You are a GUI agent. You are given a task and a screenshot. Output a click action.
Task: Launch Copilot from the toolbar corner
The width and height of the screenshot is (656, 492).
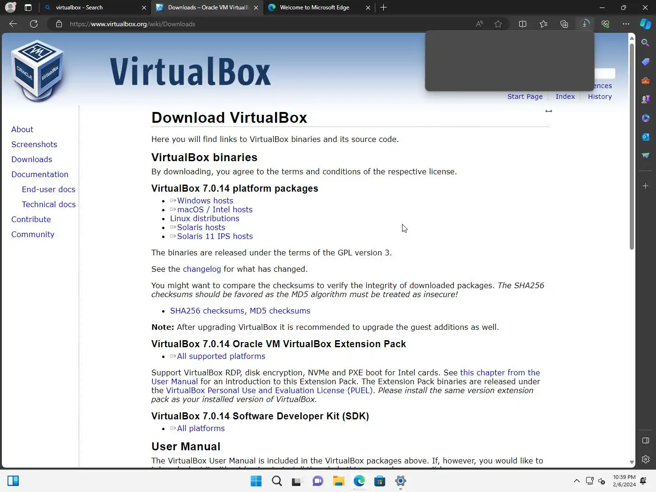[x=646, y=24]
